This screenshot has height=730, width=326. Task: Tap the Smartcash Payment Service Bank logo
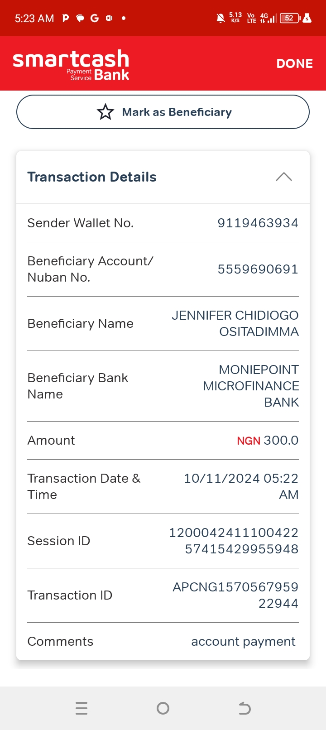71,65
